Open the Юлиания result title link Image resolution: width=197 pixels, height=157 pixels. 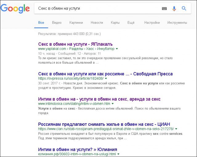[78, 150]
